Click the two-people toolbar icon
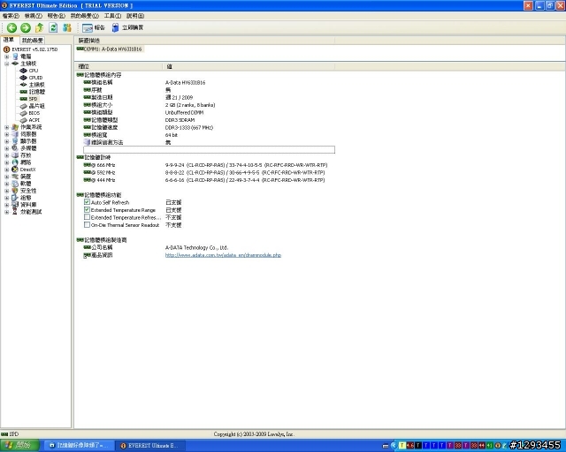This screenshot has width=566, height=452. [67, 27]
